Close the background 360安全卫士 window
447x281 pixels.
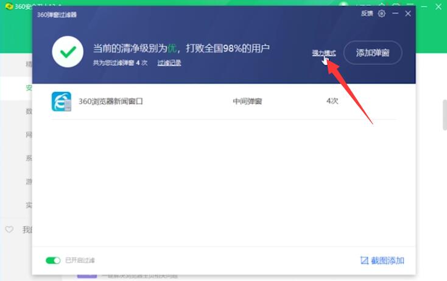[x=438, y=6]
